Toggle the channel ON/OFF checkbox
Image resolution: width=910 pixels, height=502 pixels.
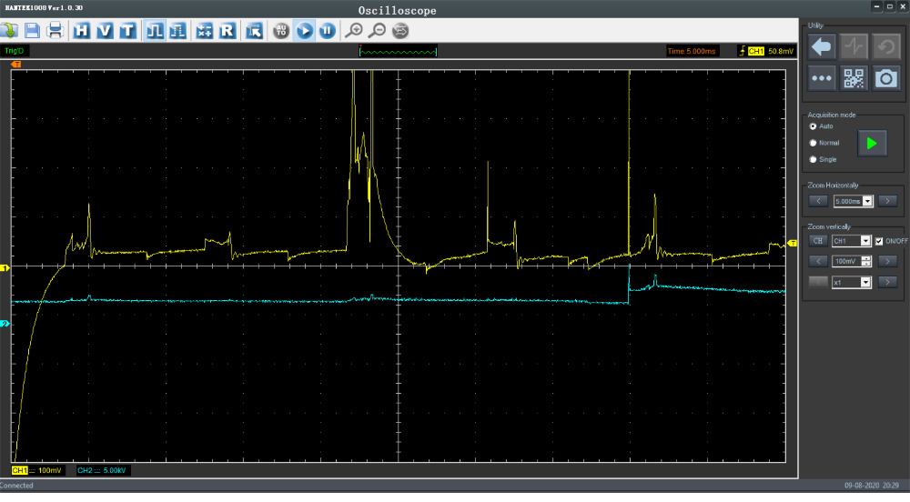pos(879,241)
